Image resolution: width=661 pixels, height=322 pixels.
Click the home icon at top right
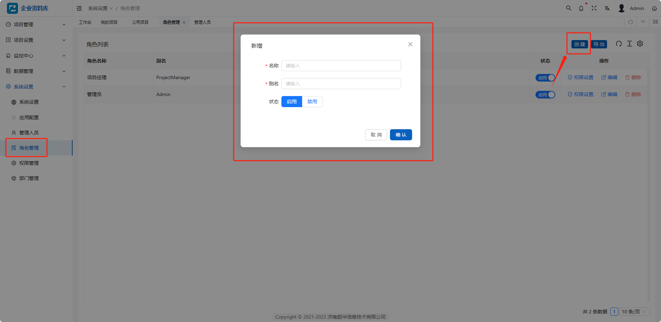[654, 8]
